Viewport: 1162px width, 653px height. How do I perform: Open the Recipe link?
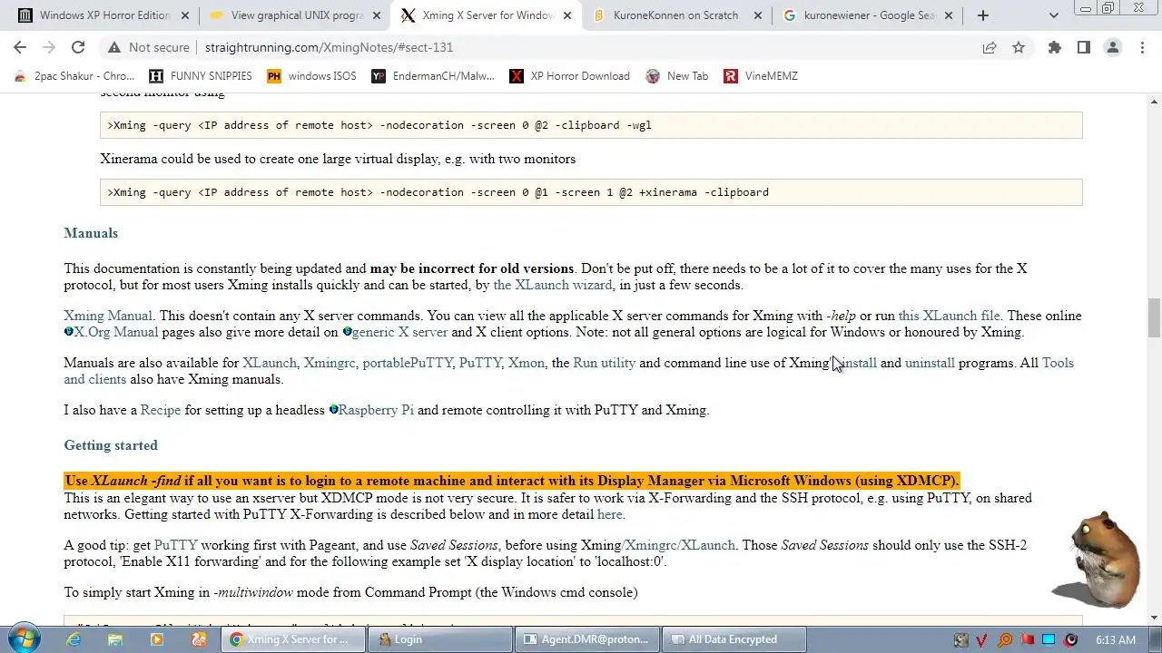pyautogui.click(x=161, y=410)
